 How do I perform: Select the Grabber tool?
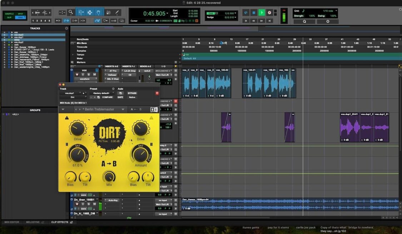(x=99, y=12)
